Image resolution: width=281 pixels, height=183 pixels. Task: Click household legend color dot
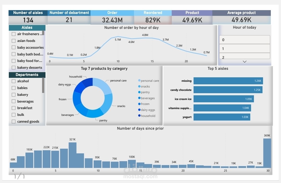coord(139,116)
